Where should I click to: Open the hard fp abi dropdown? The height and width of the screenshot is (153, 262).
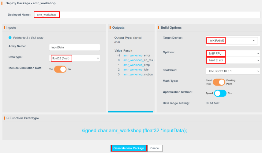(233, 60)
